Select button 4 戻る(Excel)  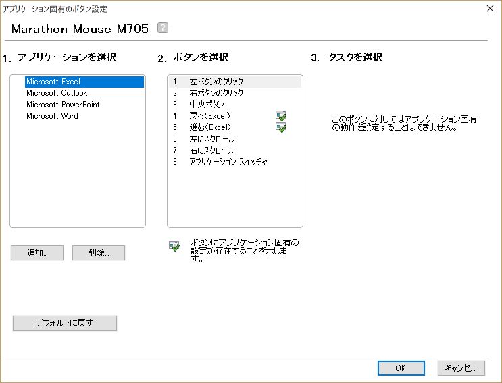[x=235, y=116]
